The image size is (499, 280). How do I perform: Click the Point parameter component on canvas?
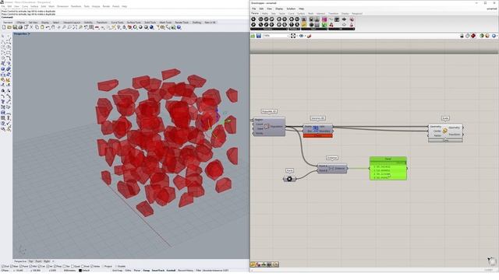289,179
